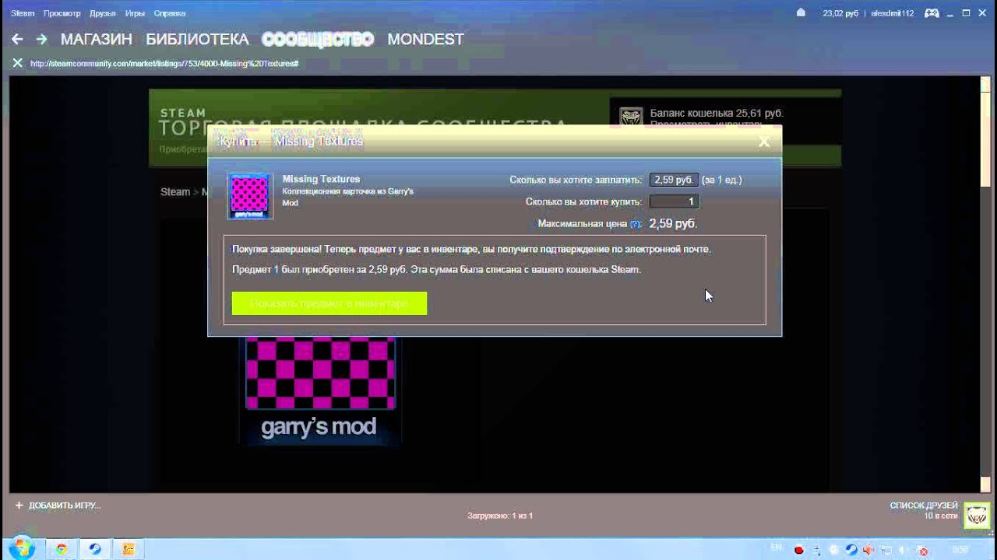Image resolution: width=997 pixels, height=560 pixels.
Task: Open the Просмотр menu
Action: click(62, 13)
